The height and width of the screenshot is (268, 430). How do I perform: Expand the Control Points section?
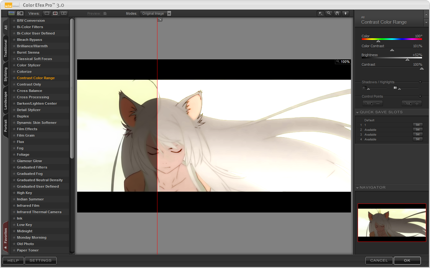[x=420, y=96]
